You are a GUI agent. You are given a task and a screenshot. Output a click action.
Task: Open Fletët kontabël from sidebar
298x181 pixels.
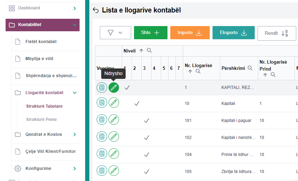41,42
